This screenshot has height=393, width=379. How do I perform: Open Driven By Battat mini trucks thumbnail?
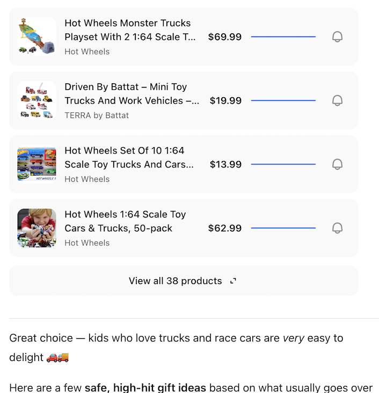coord(37,100)
